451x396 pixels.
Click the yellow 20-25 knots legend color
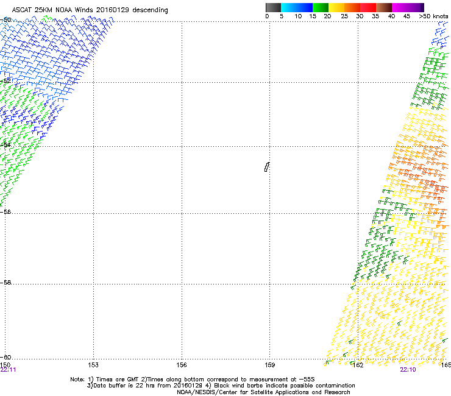336,7
